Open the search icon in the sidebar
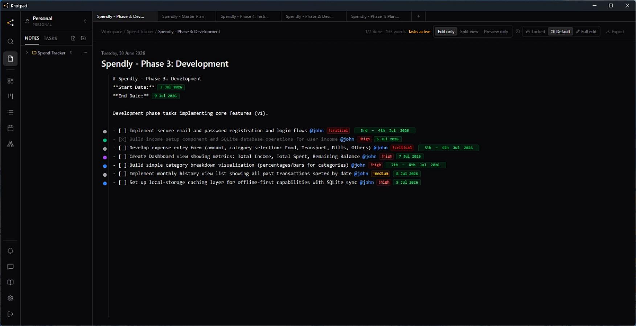Image resolution: width=636 pixels, height=326 pixels. point(11,41)
